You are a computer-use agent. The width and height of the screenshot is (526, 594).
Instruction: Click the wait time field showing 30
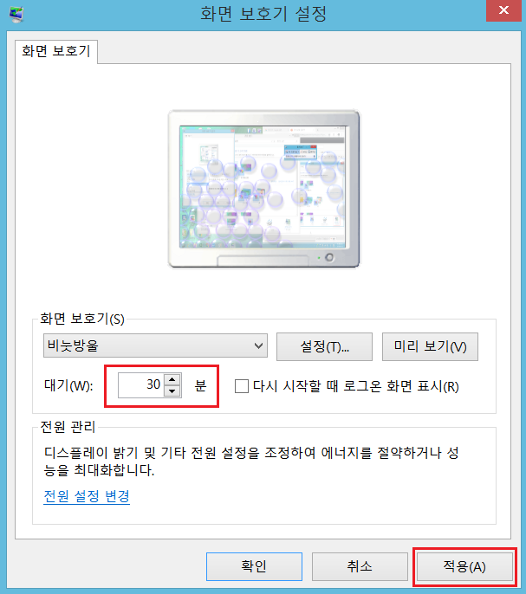click(141, 384)
